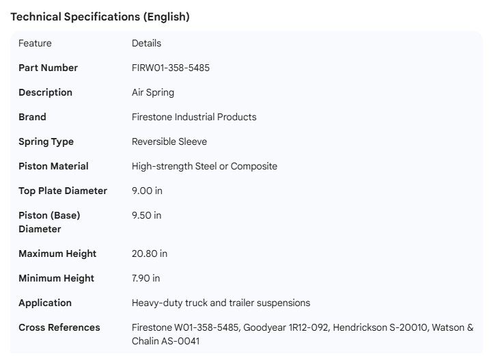The width and height of the screenshot is (489, 356).
Task: Click the Feature column header
Action: tap(35, 43)
